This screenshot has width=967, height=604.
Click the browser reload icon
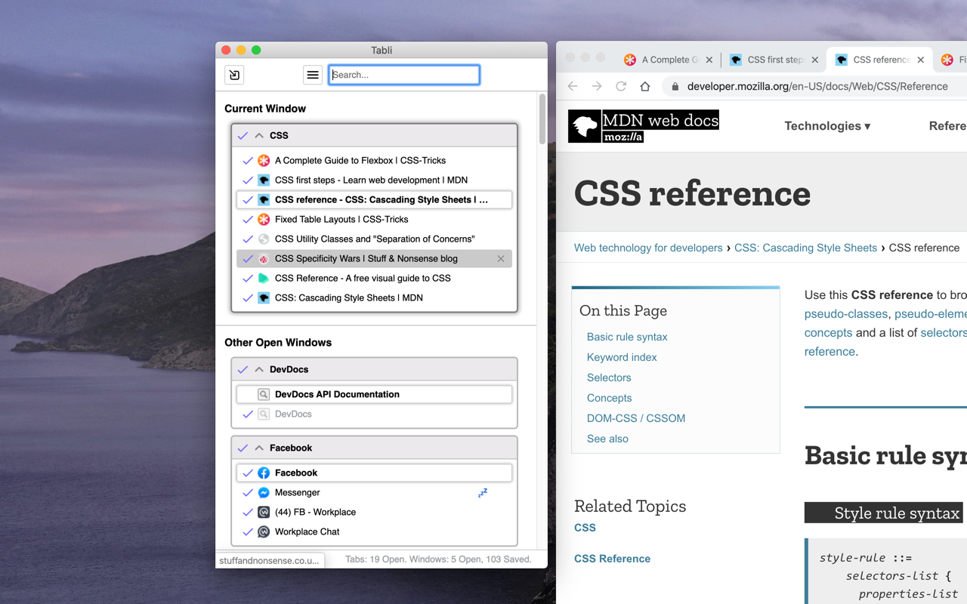619,86
